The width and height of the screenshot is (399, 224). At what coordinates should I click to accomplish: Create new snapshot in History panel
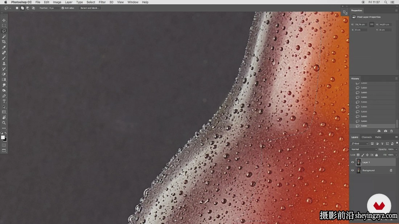tap(386, 131)
